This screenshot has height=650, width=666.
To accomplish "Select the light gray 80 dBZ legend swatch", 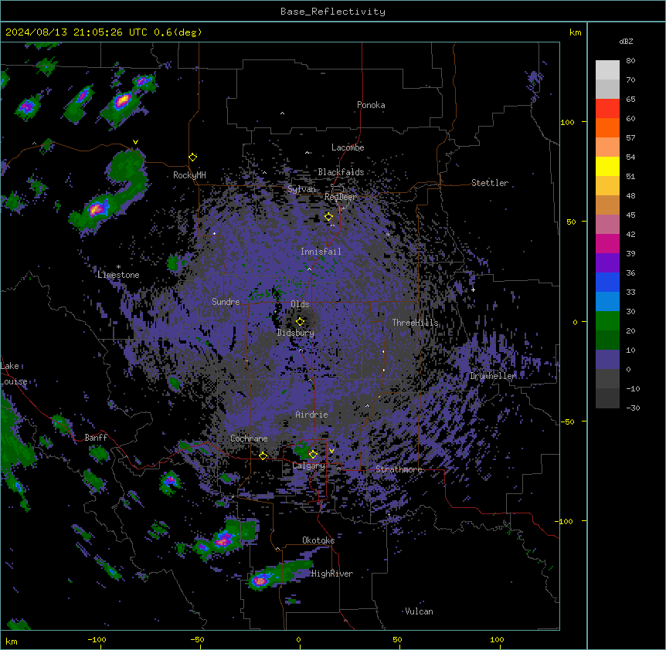I will pyautogui.click(x=607, y=70).
